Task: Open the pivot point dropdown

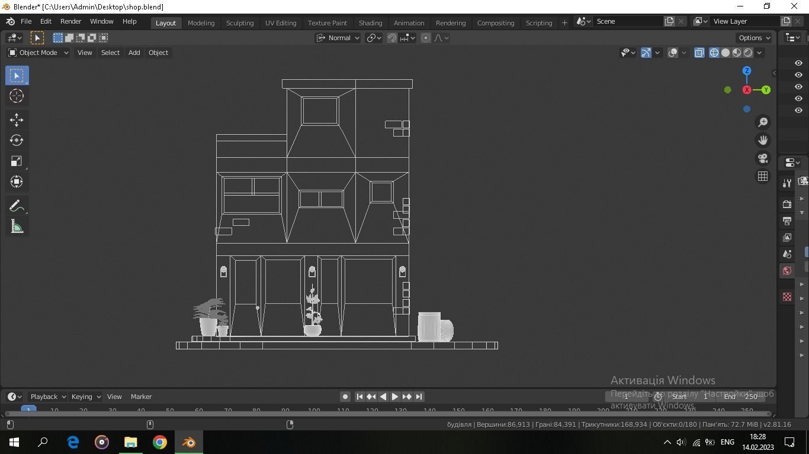Action: [374, 38]
